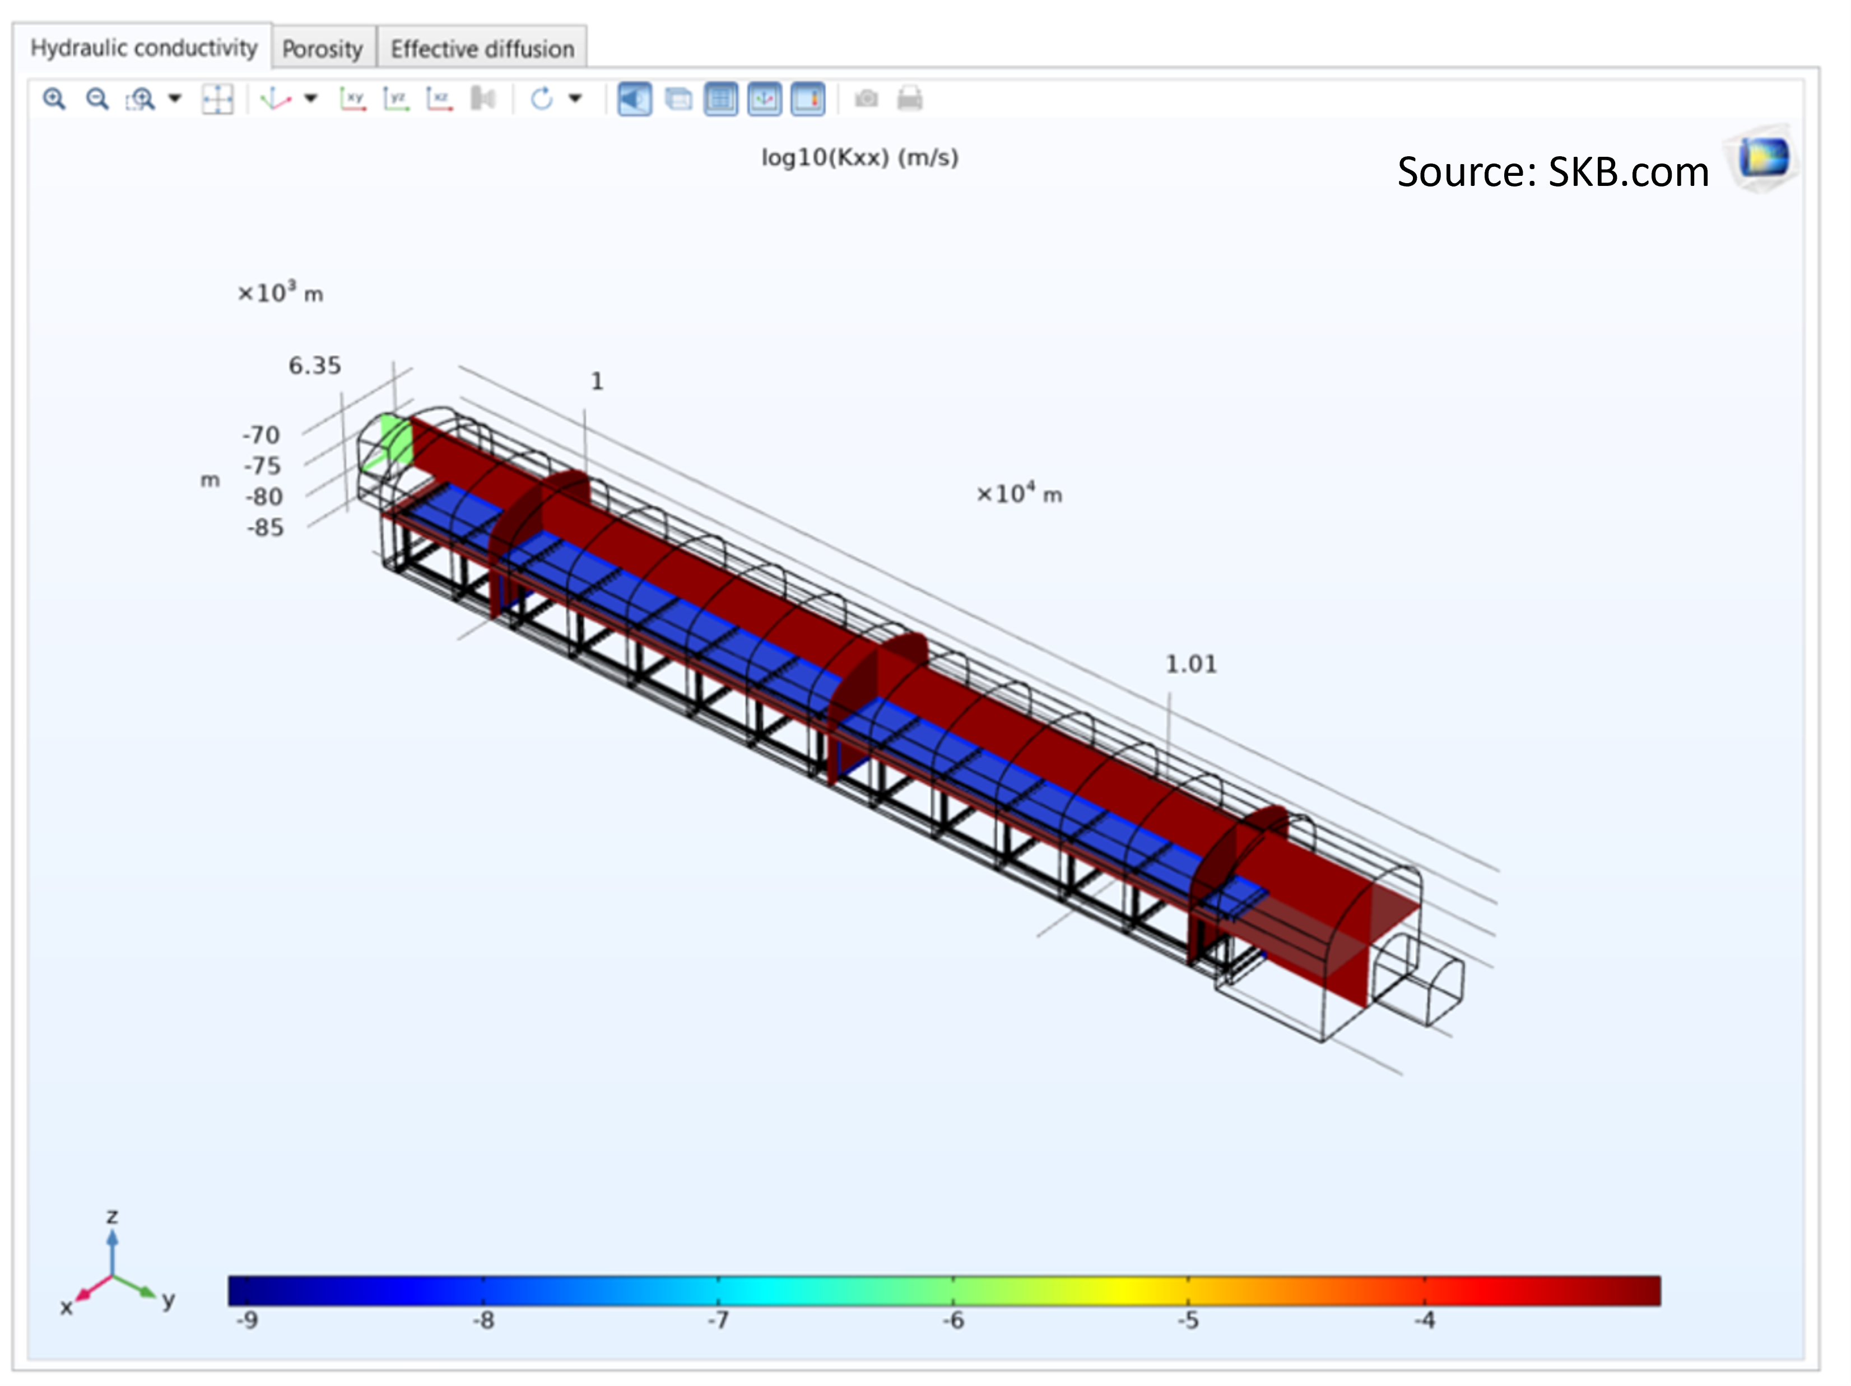Image resolution: width=1851 pixels, height=1386 pixels.
Task: Click the Zoom In magnifier icon
Action: pyautogui.click(x=54, y=99)
